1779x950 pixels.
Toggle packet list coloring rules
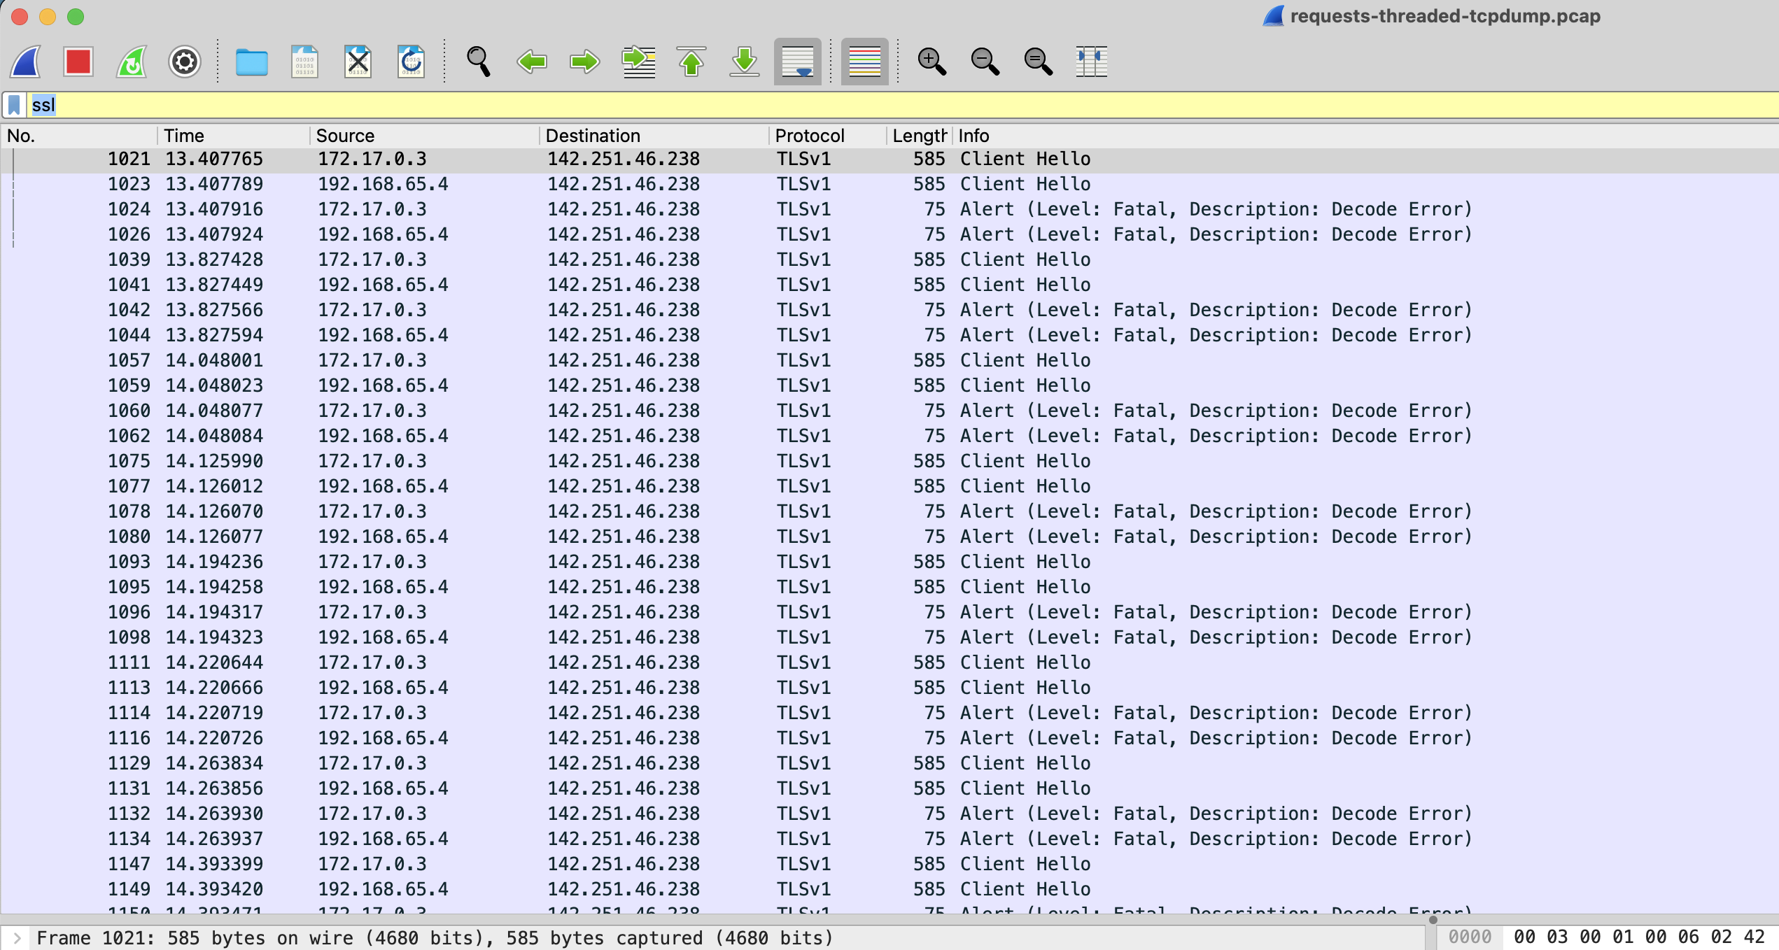tap(865, 62)
